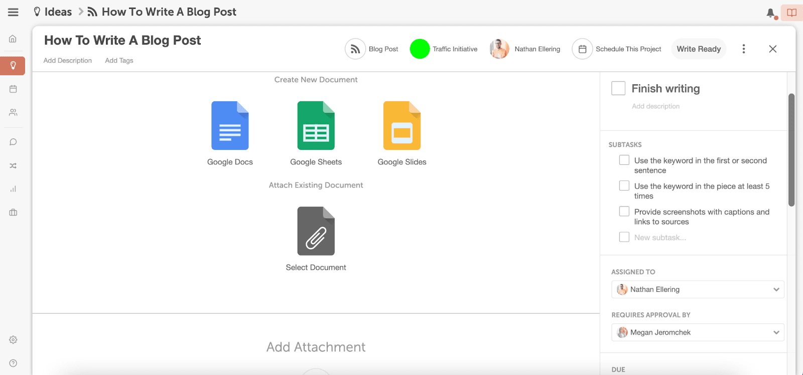Click the Write Ready status button
Screen dimensions: 803x375
[x=699, y=49]
